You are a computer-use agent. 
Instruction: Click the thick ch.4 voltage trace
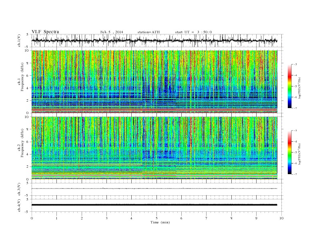pos(154,205)
